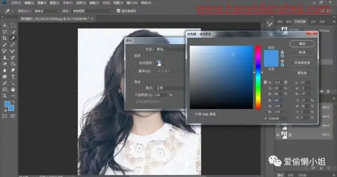Select the L lightness radio button
Viewport: 337px width, 177px height.
click(293, 82)
